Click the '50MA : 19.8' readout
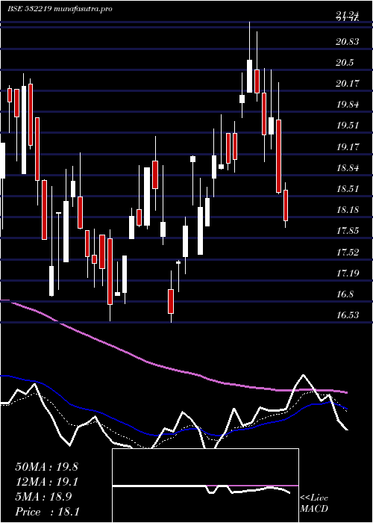The height and width of the screenshot is (523, 373). [x=46, y=467]
